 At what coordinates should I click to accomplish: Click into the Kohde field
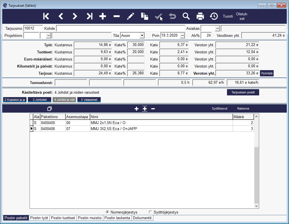121,28
